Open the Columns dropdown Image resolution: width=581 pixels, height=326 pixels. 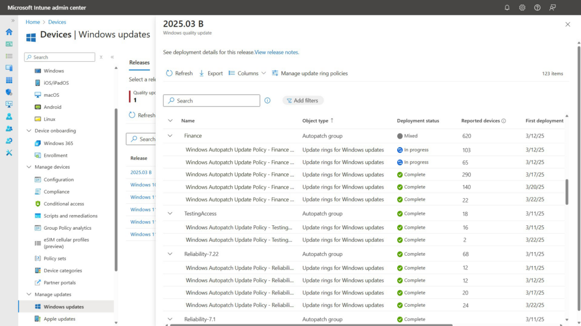(x=247, y=73)
